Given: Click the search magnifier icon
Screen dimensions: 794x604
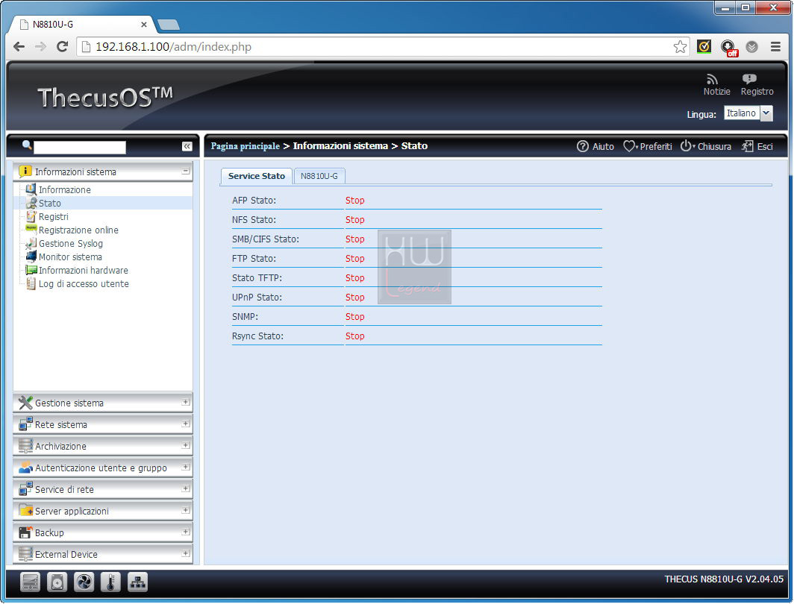Looking at the screenshot, I should (x=27, y=145).
